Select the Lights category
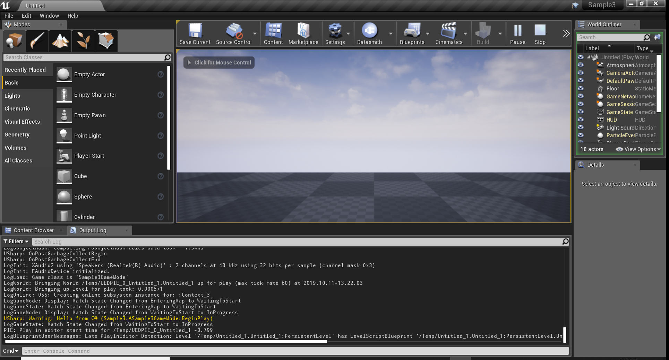The width and height of the screenshot is (669, 360). (x=27, y=96)
